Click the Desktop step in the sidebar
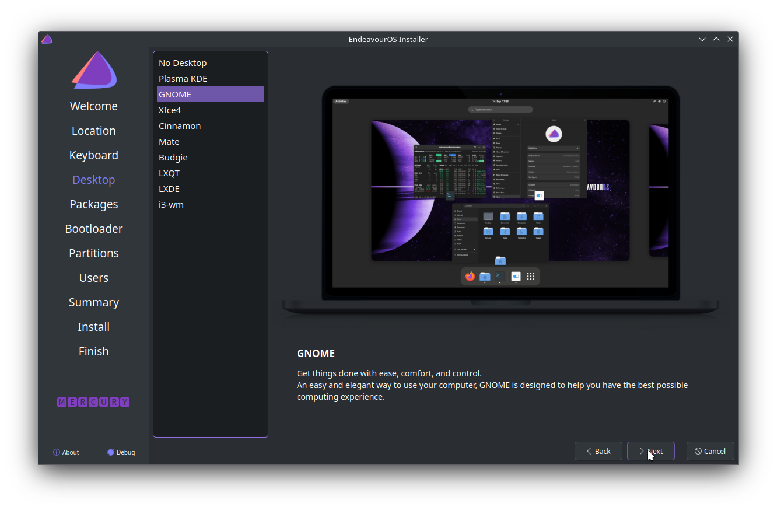This screenshot has height=510, width=777. coord(94,180)
